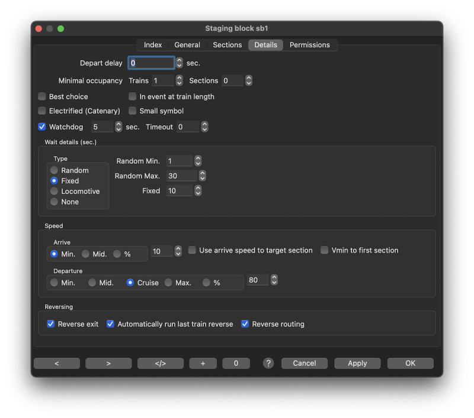474x418 pixels.
Task: Click in the Timeout input field
Action: coord(188,127)
